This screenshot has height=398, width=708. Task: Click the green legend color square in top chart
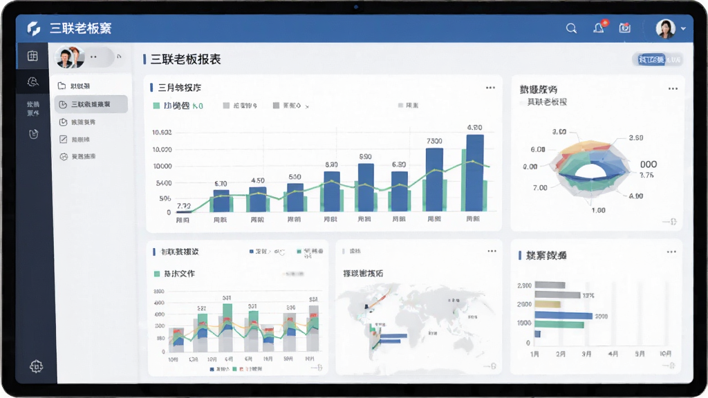click(156, 106)
